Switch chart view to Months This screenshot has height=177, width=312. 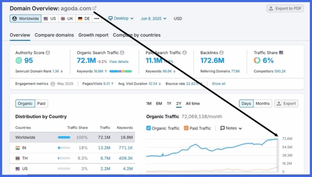[262, 103]
